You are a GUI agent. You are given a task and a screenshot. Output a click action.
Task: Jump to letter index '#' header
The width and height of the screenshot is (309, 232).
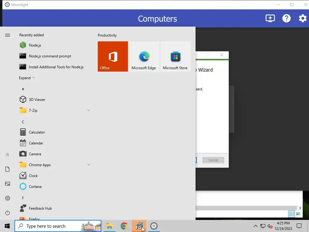tap(23, 89)
